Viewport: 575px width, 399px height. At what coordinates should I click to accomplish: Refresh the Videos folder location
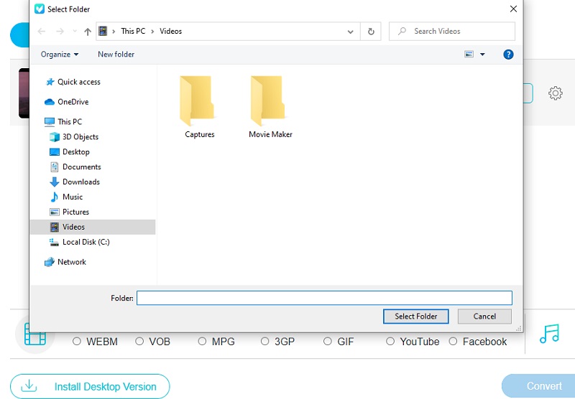point(371,32)
